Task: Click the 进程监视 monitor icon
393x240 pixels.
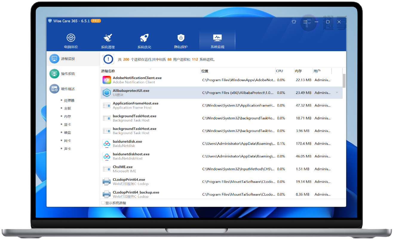Action: pos(54,59)
